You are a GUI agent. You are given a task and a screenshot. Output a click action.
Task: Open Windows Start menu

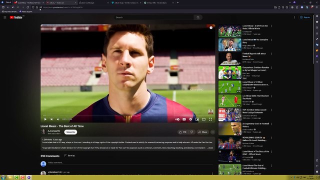click(3, 177)
